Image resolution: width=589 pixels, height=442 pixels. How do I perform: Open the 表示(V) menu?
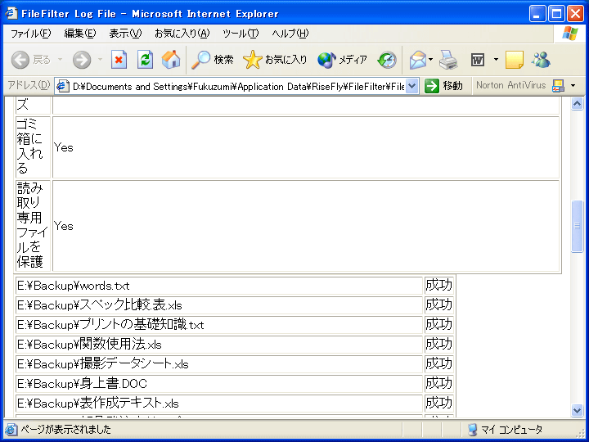pos(125,34)
